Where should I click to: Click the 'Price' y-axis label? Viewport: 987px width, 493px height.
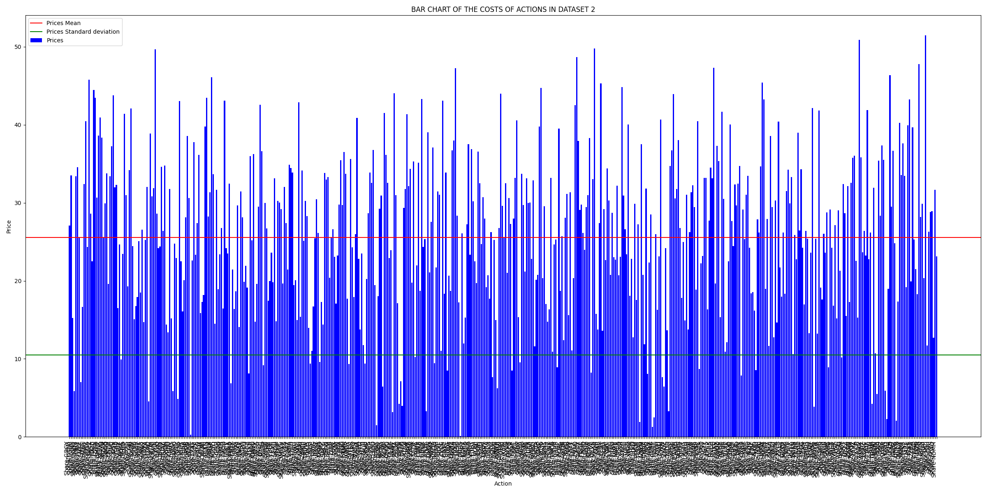[9, 226]
